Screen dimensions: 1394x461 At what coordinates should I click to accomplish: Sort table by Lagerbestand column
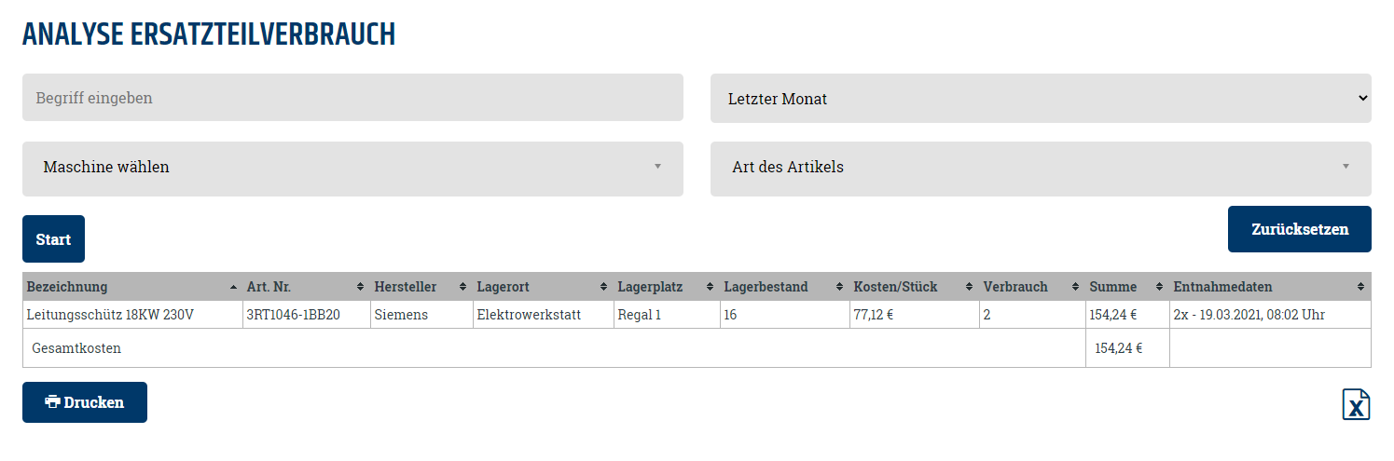click(784, 287)
